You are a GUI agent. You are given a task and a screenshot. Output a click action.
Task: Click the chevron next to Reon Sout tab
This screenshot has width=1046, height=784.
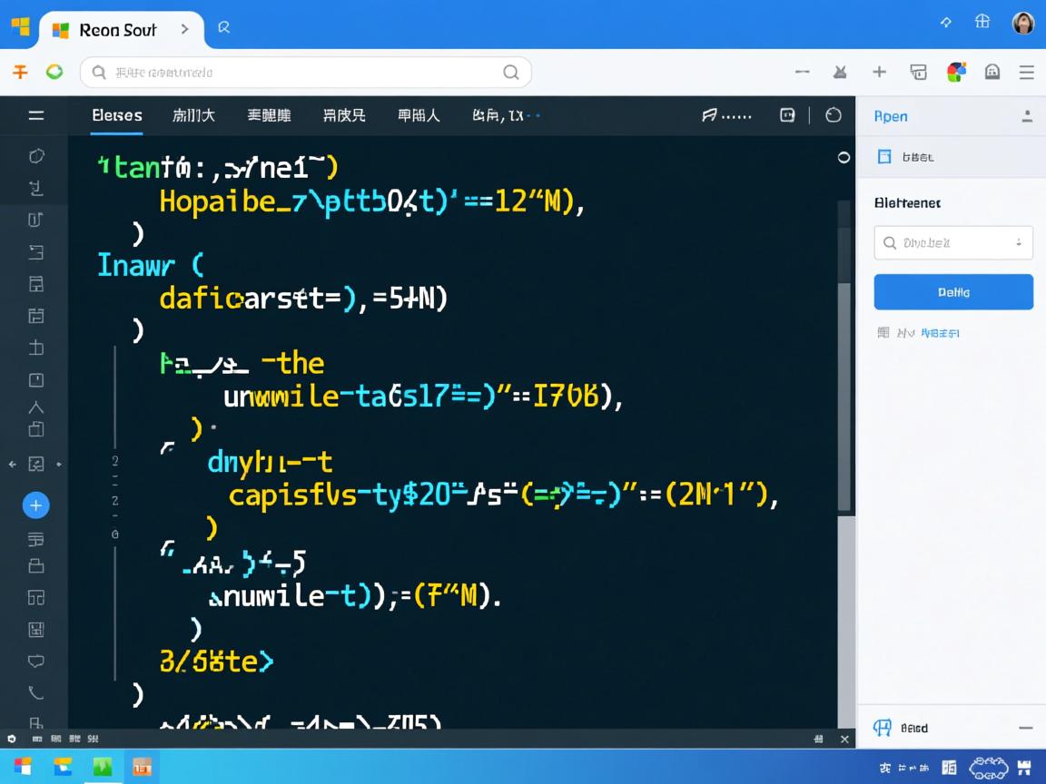click(184, 29)
